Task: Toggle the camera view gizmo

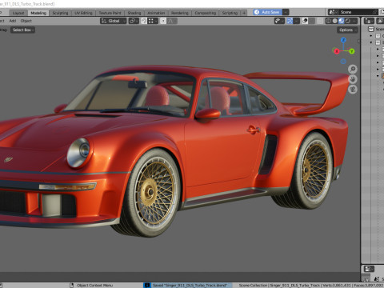Action: pos(353,90)
